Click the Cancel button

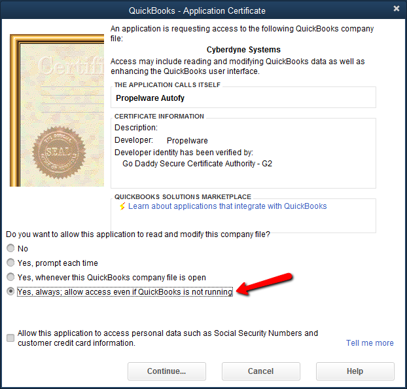(x=261, y=371)
